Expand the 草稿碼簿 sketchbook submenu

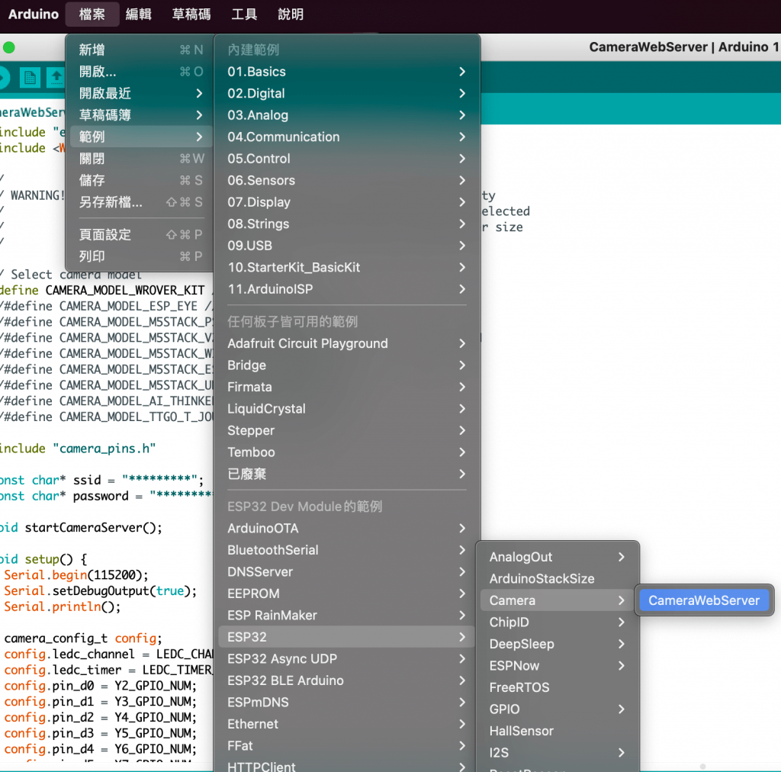[x=141, y=115]
